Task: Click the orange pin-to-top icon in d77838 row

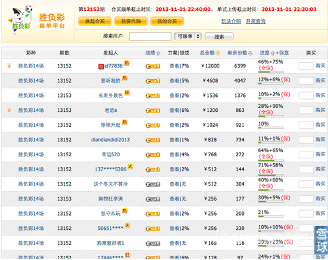Action: click(9, 66)
